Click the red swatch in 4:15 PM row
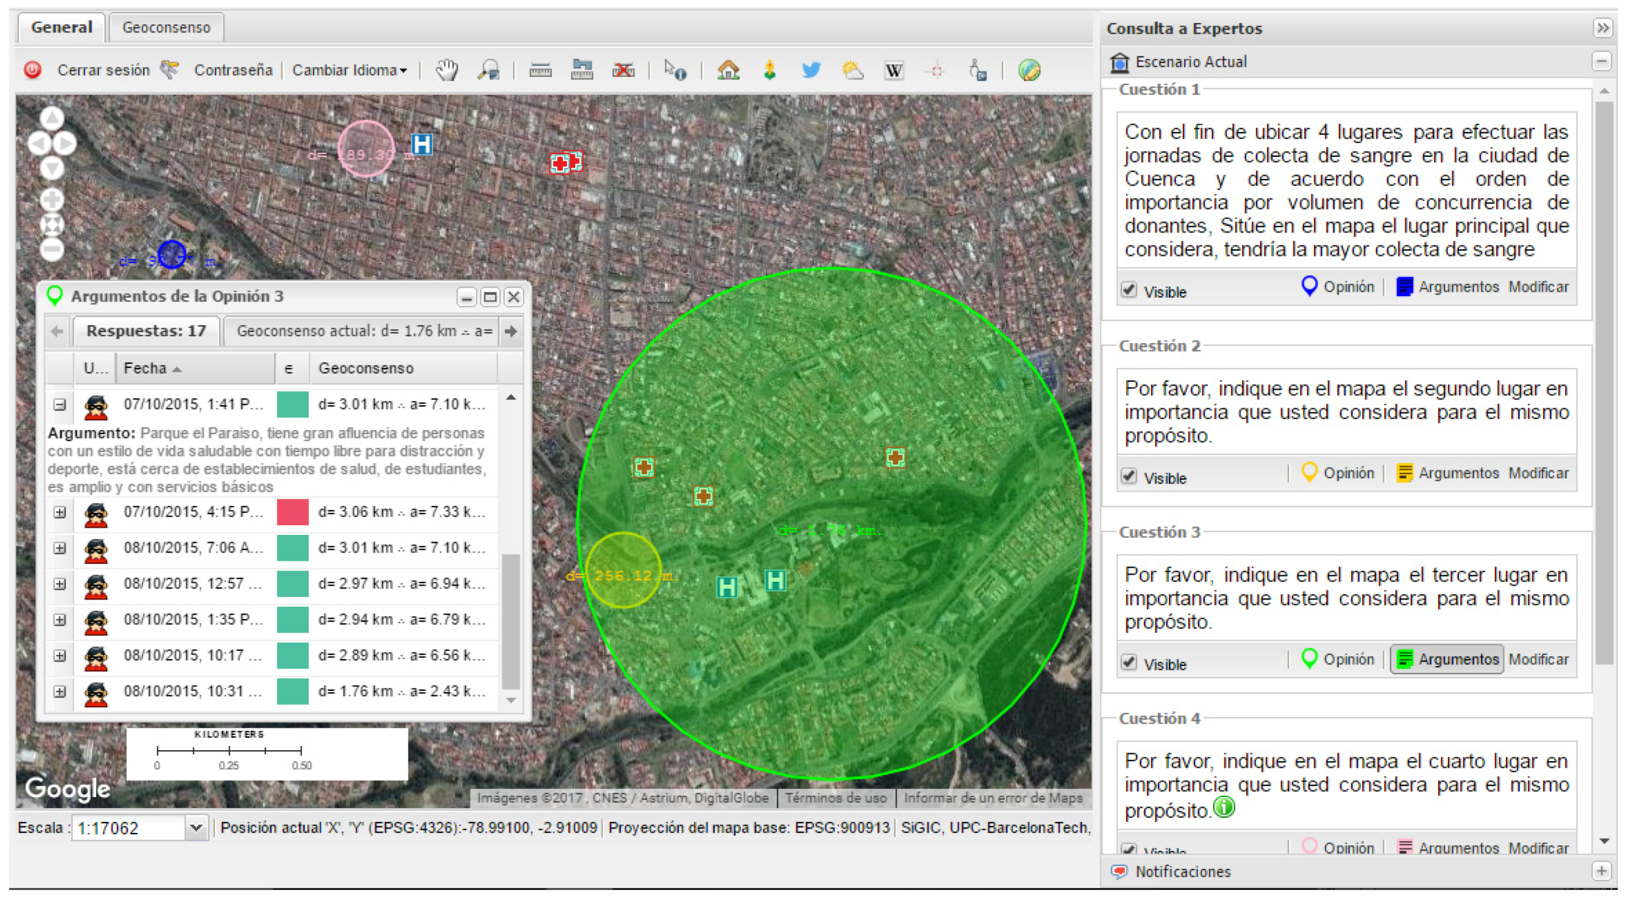The image size is (1625, 898). pos(292,512)
